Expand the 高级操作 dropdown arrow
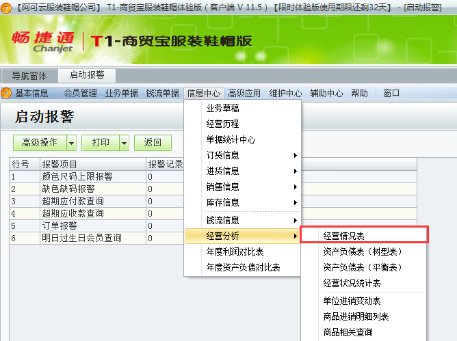 (71, 143)
